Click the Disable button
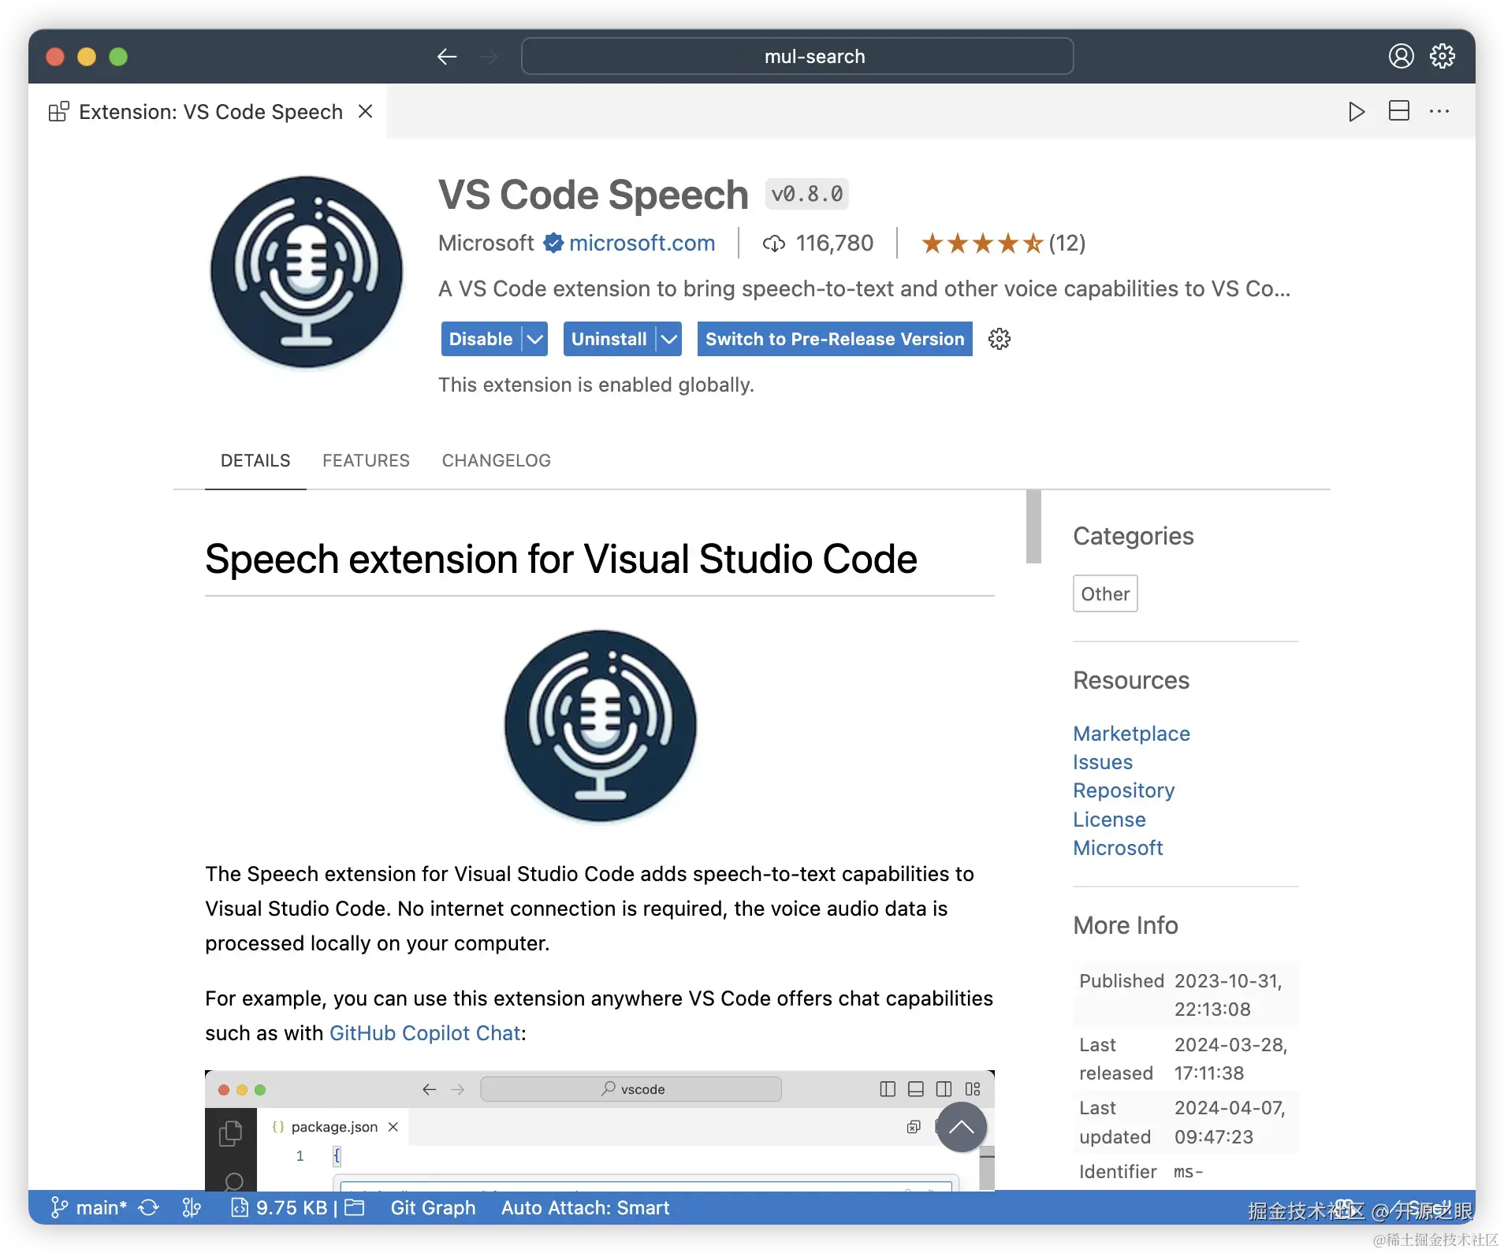 [x=481, y=339]
